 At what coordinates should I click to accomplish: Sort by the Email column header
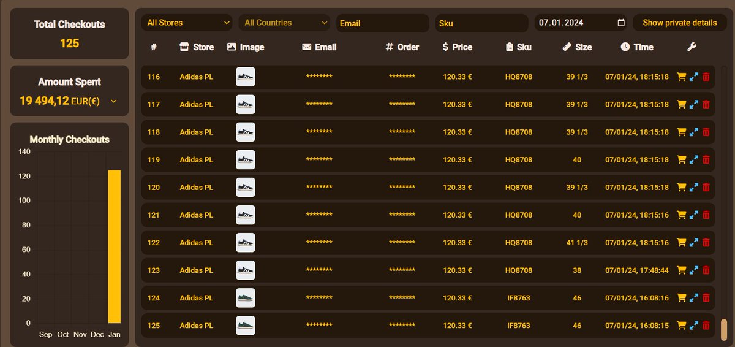(x=319, y=47)
